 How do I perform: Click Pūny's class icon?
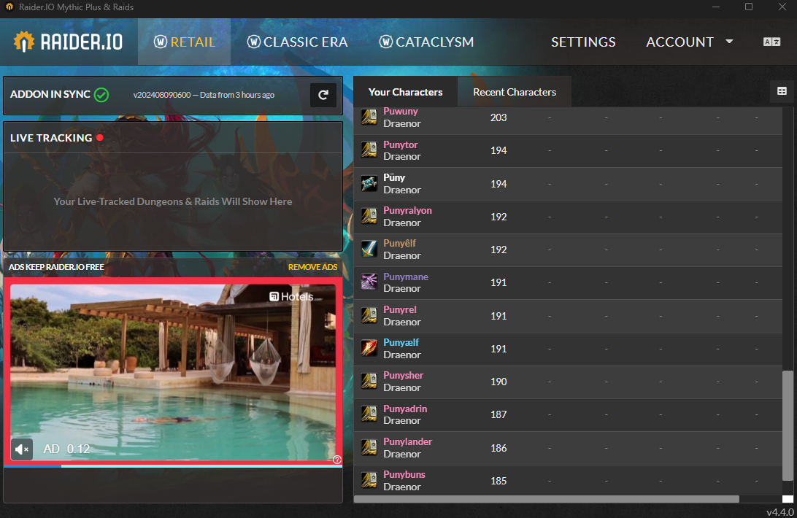pyautogui.click(x=369, y=184)
